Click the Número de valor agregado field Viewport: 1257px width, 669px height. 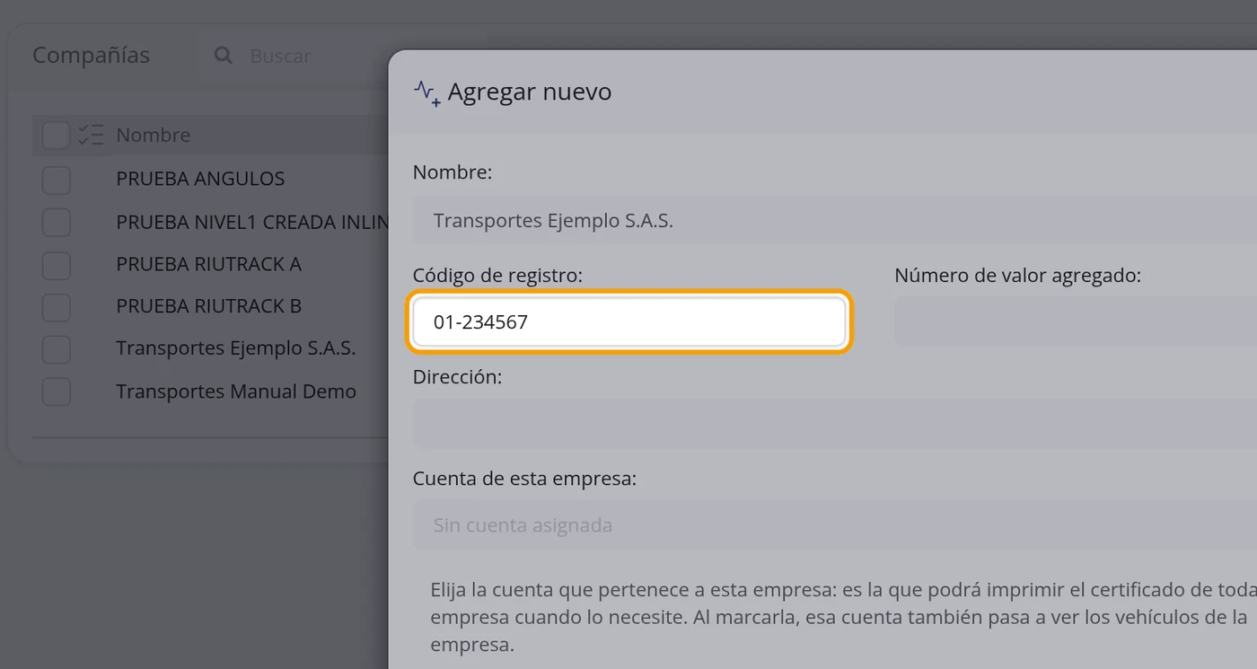tap(1076, 321)
